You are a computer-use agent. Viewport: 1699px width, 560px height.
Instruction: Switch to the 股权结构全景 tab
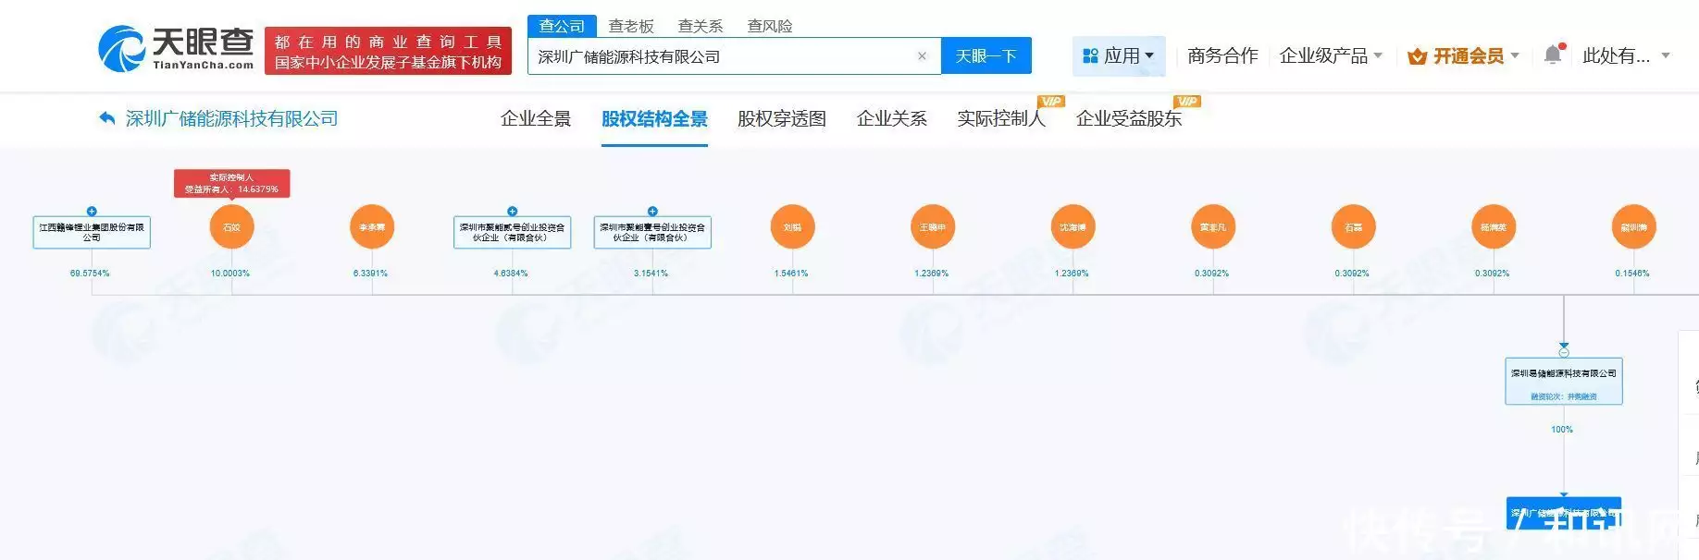click(654, 118)
